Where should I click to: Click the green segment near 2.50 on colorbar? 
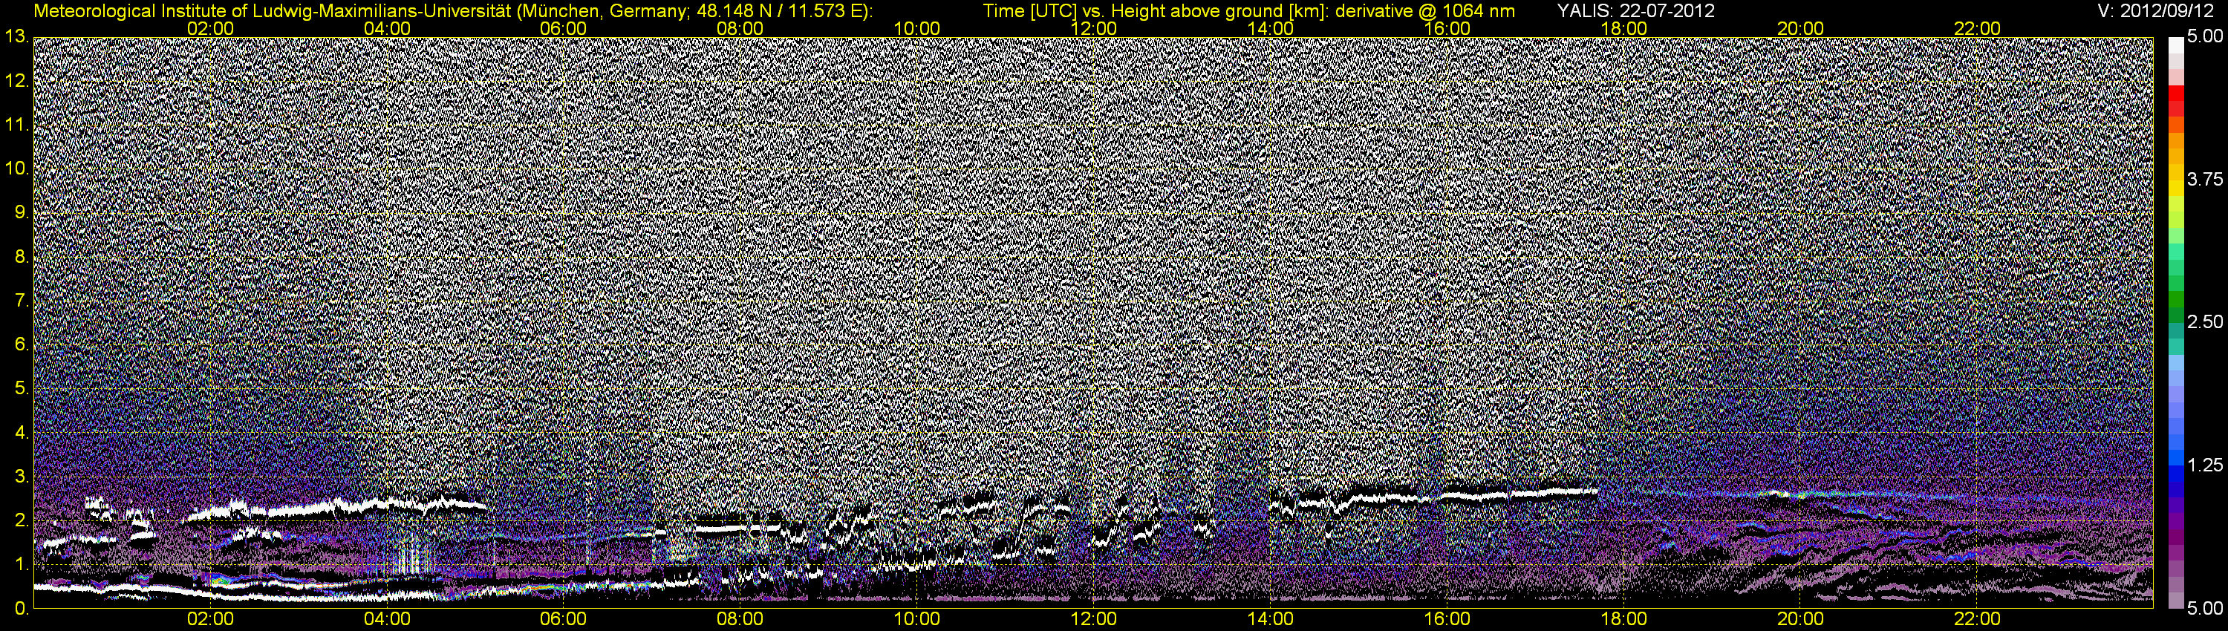click(x=2176, y=304)
